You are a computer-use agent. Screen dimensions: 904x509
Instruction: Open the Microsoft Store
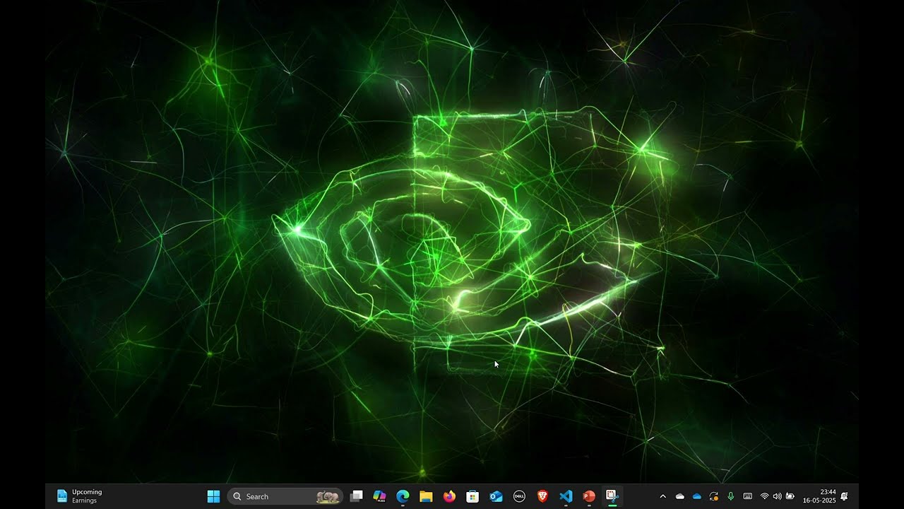[472, 496]
